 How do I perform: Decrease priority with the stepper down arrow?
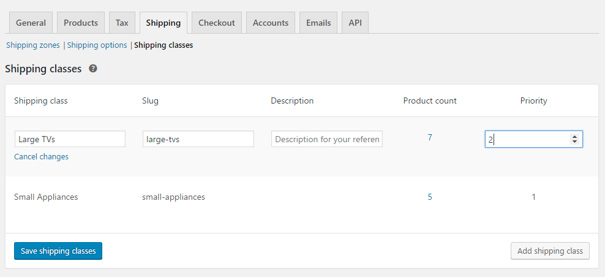pyautogui.click(x=574, y=142)
